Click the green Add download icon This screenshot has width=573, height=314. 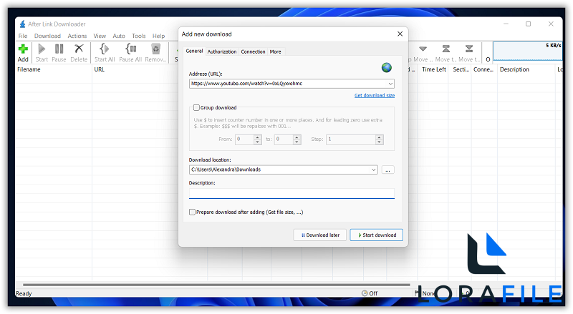click(x=23, y=49)
